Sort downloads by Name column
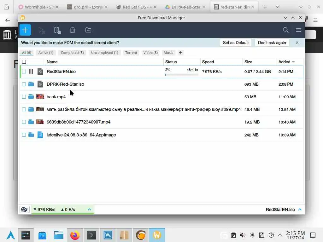The width and height of the screenshot is (323, 242). click(x=104, y=62)
